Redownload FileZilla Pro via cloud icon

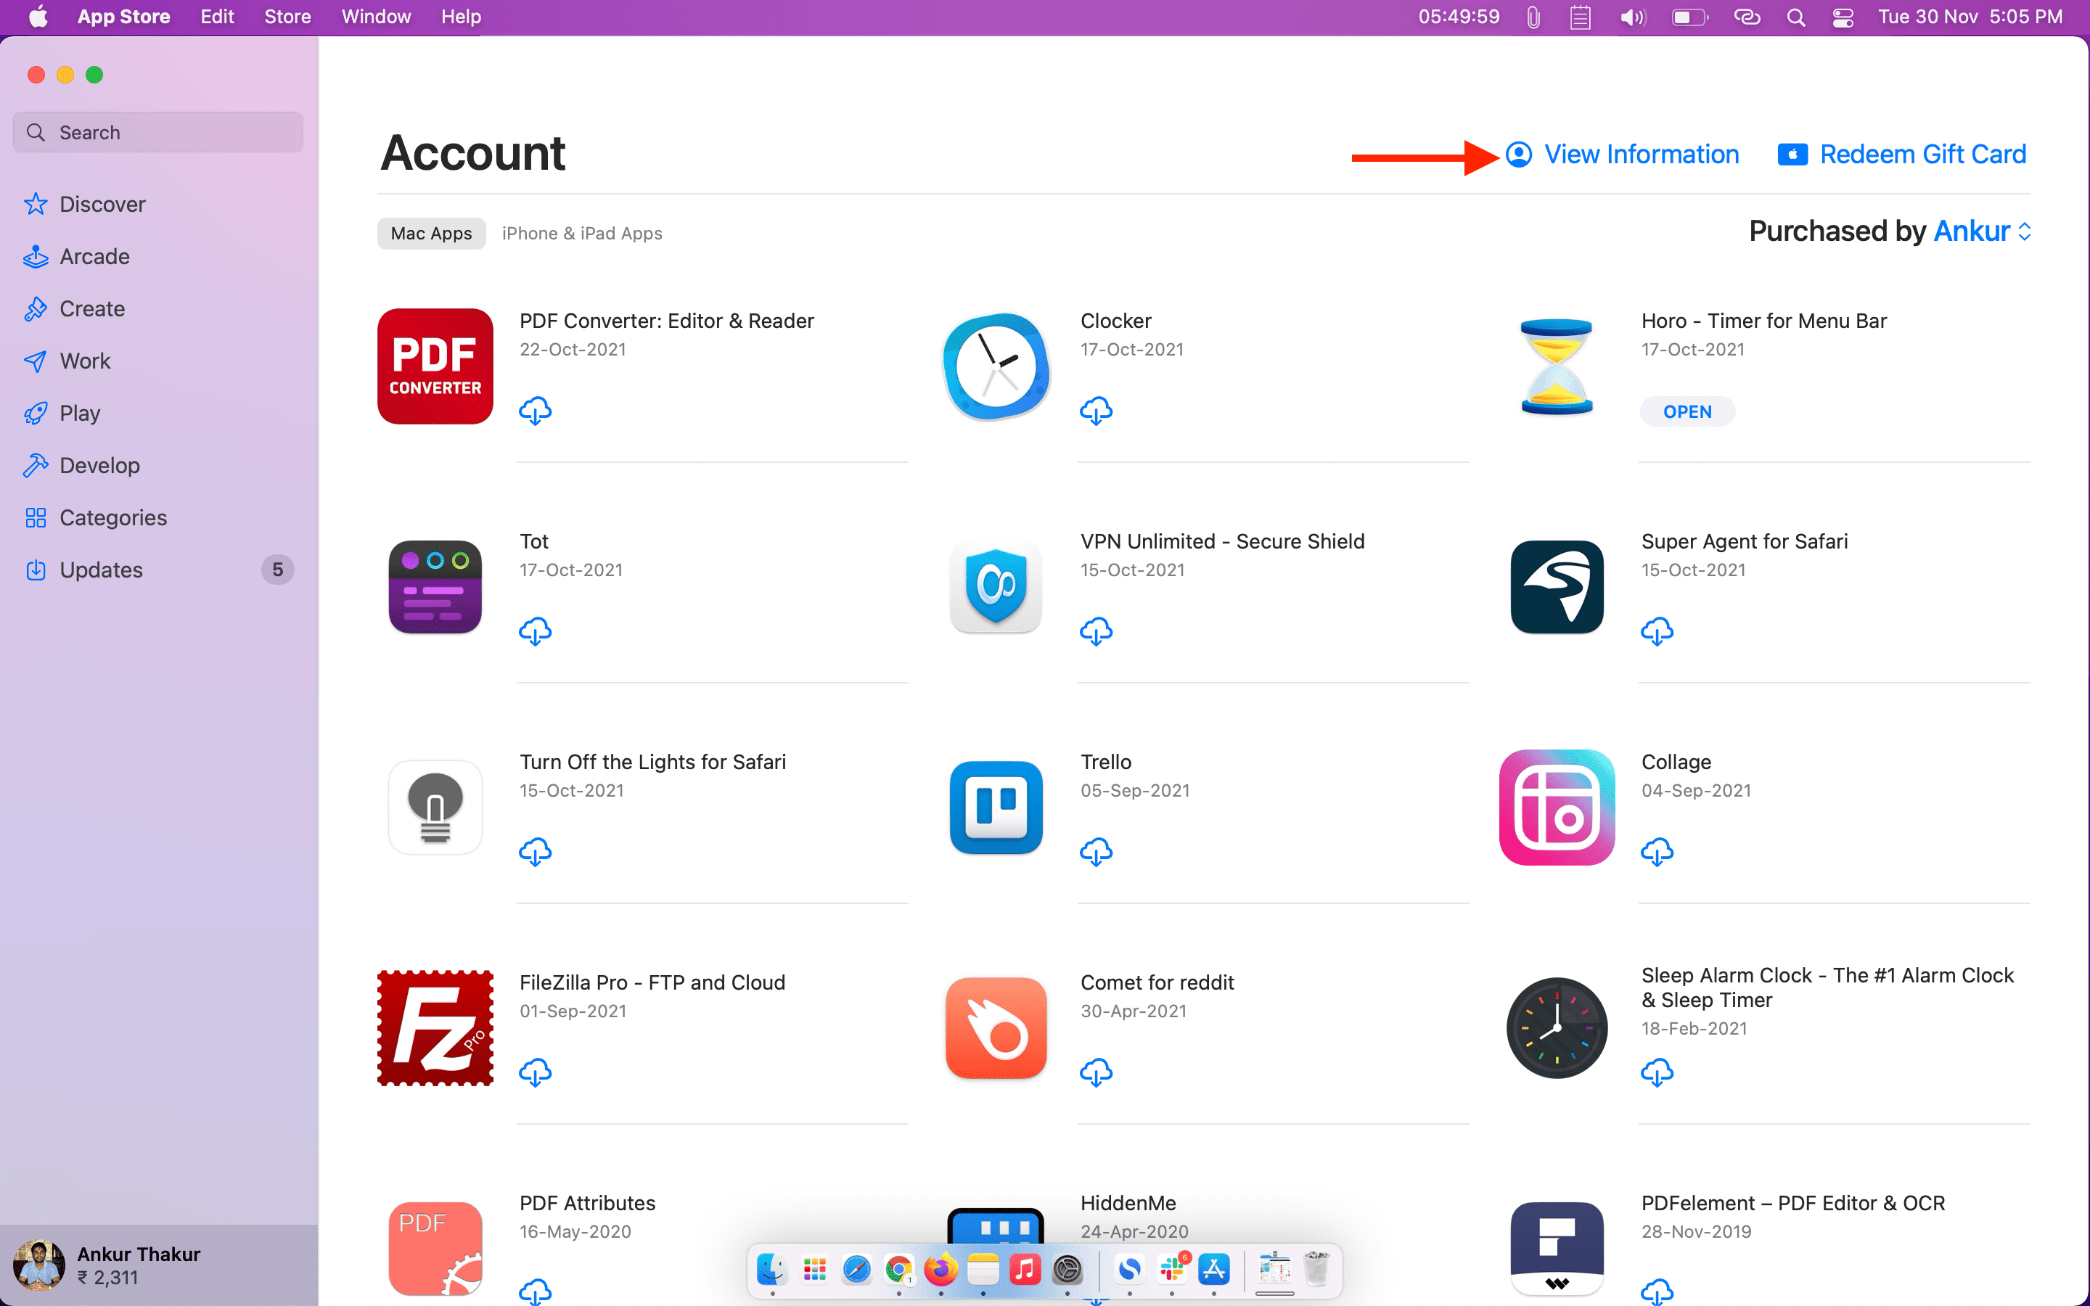coord(536,1073)
